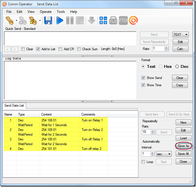
Task: Open the sec interval unit dropdown
Action: (164, 154)
